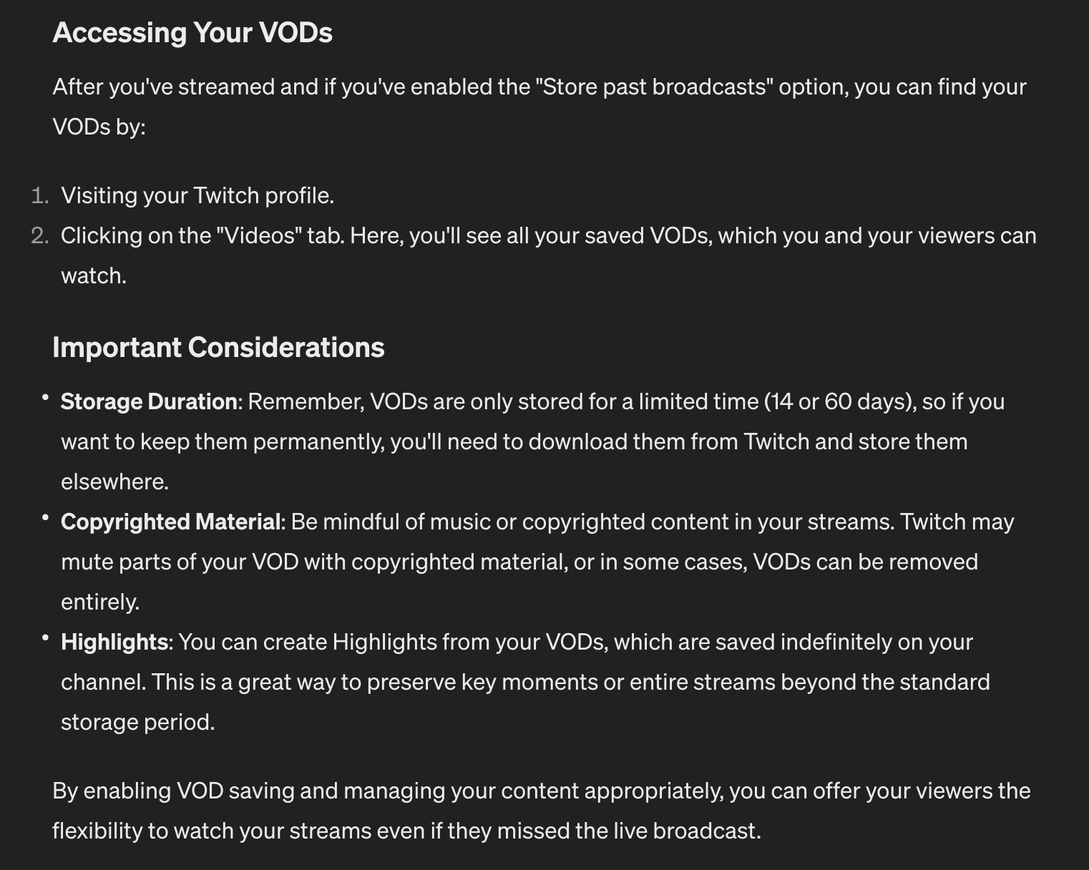This screenshot has width=1089, height=870.
Task: Click the word "watch." under list item 2
Action: point(94,276)
